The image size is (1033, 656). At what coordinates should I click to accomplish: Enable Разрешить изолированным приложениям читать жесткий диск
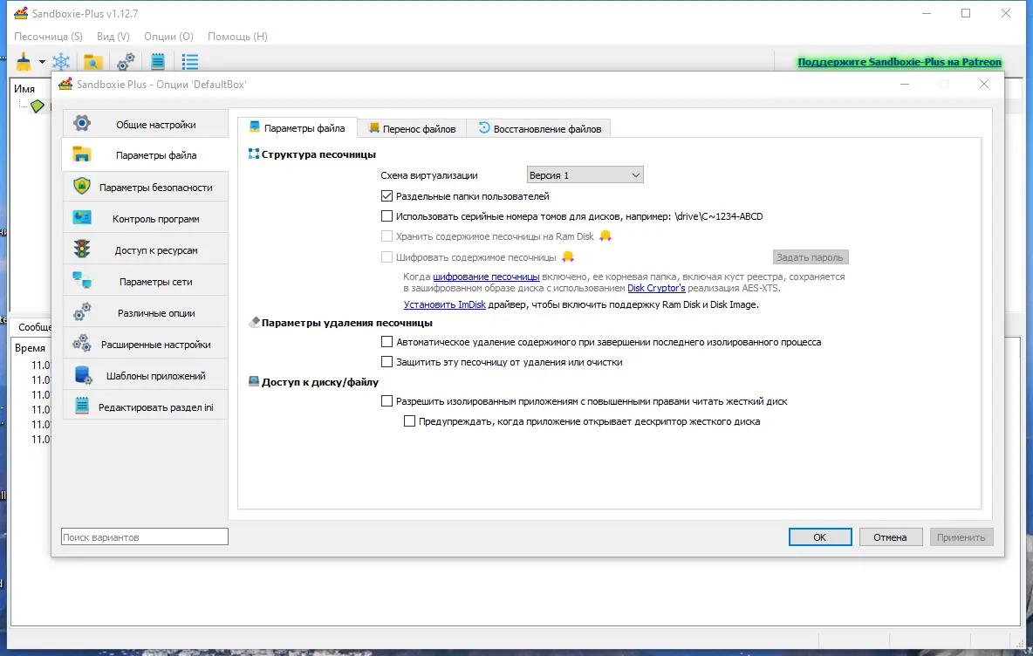pyautogui.click(x=387, y=401)
